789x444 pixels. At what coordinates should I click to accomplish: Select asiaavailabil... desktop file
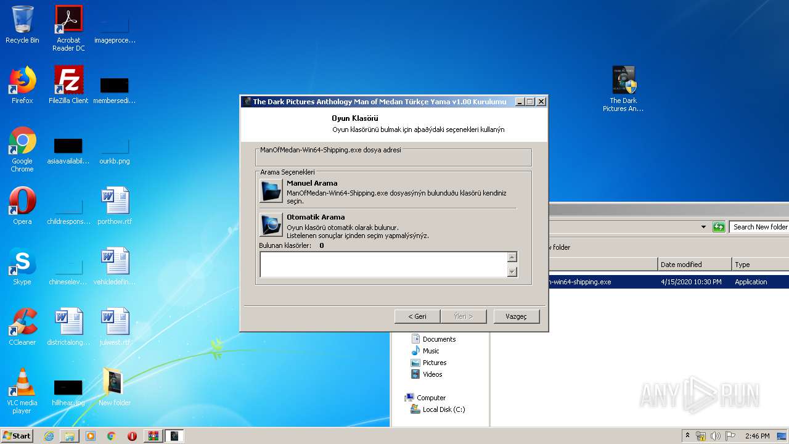(x=68, y=149)
